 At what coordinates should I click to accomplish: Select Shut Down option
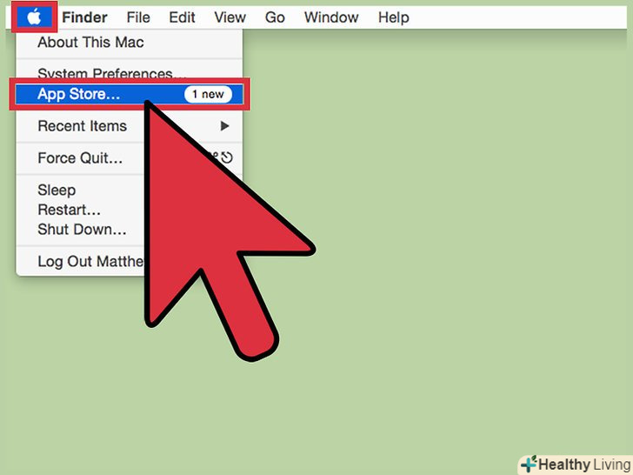[x=82, y=230]
